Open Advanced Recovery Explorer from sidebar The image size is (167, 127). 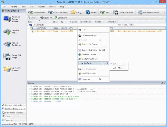[x=13, y=19]
